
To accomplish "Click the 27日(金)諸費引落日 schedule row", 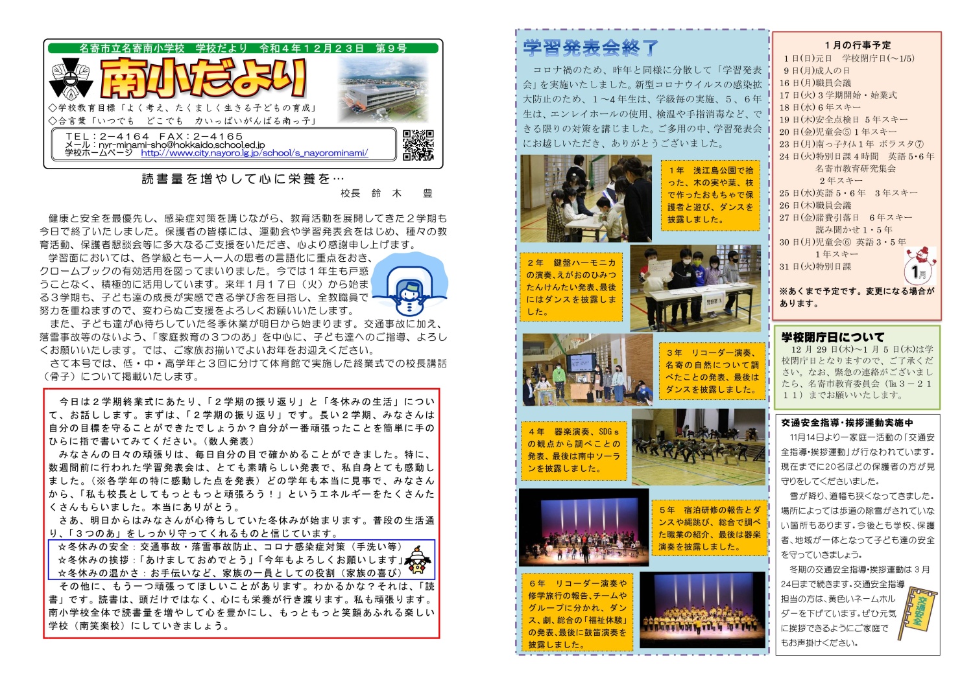I will pos(846,217).
